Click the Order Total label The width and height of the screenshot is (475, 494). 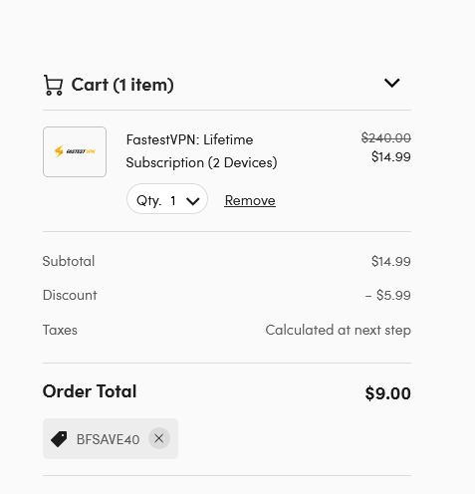coord(90,391)
